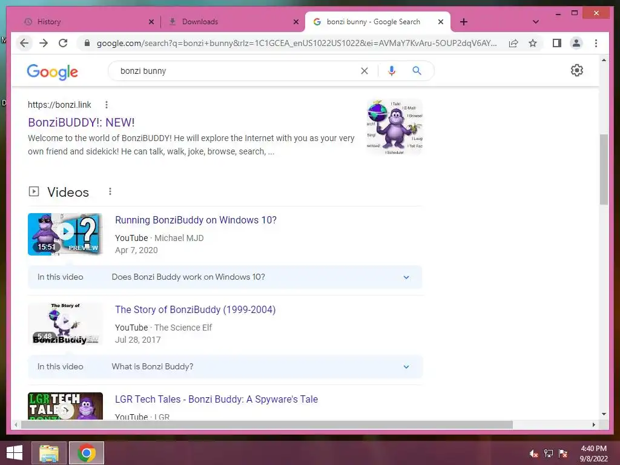
Task: Click the Videos section heading
Action: pos(68,192)
